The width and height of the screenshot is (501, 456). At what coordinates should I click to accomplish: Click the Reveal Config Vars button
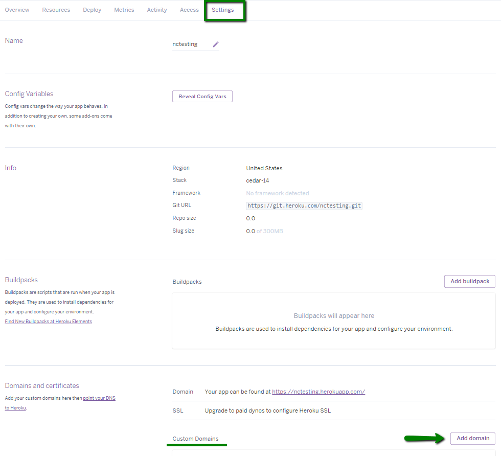pyautogui.click(x=202, y=97)
